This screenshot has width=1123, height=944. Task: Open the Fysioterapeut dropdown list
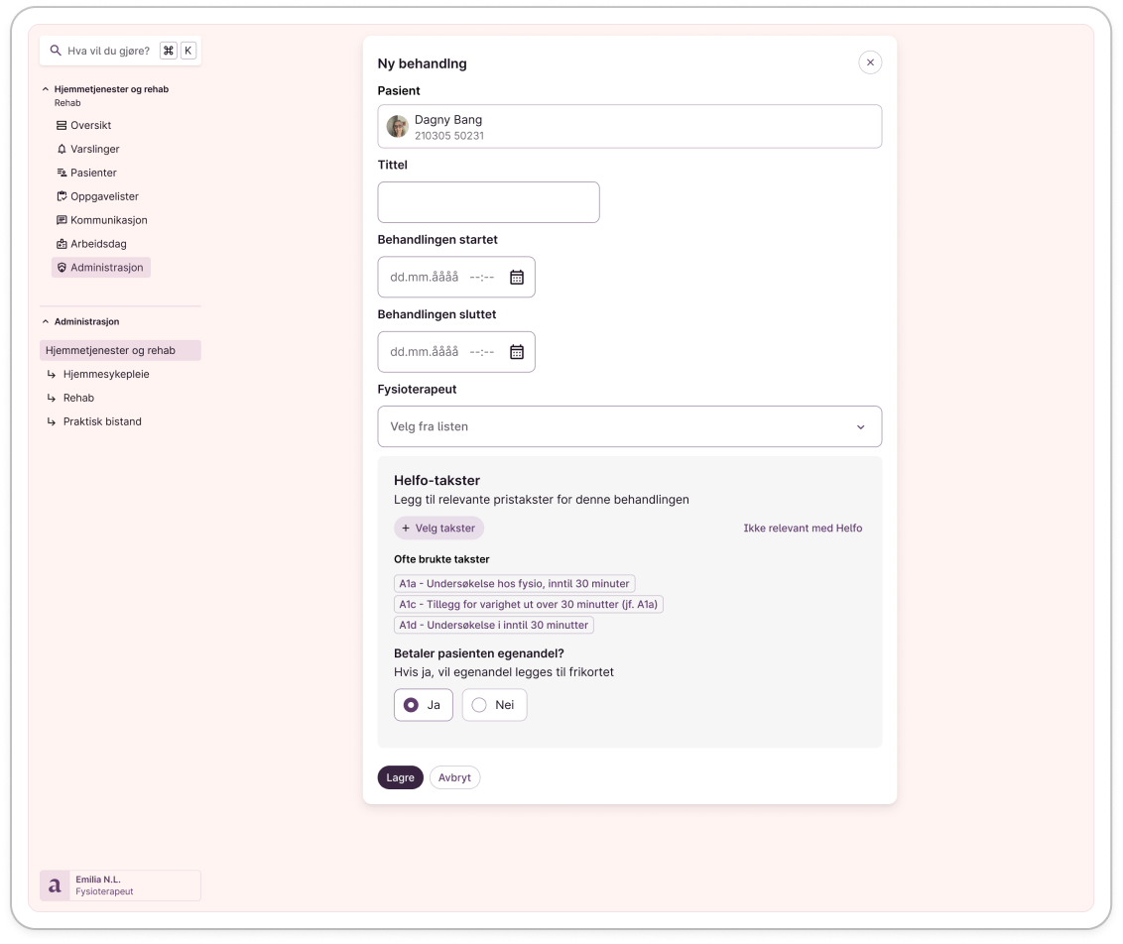[629, 426]
